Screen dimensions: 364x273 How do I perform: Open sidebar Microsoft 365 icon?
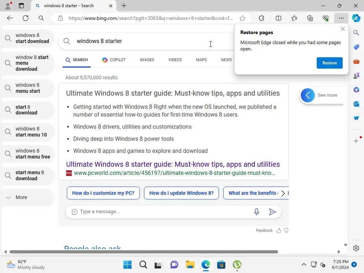click(x=356, y=90)
